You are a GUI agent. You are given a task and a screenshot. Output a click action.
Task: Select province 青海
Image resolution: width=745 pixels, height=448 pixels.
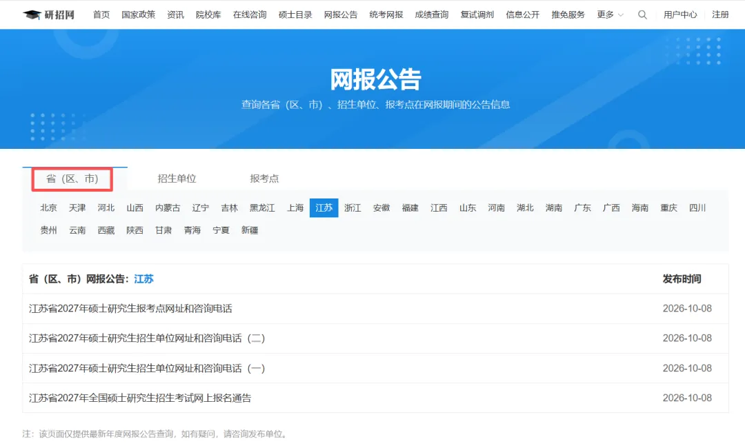pyautogui.click(x=192, y=230)
